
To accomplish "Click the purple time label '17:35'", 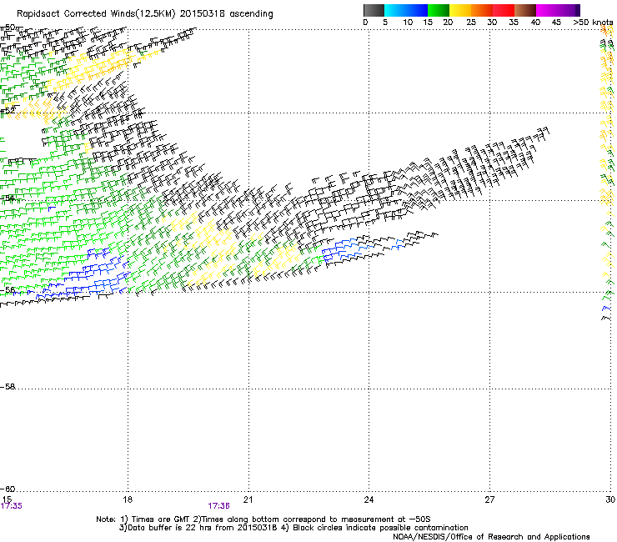I will click(12, 506).
